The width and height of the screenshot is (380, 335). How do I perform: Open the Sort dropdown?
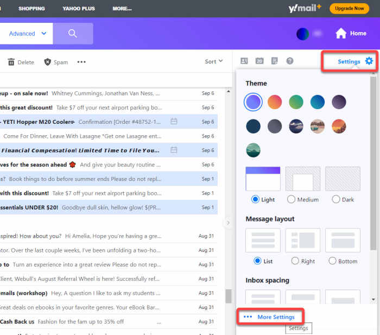pos(213,61)
